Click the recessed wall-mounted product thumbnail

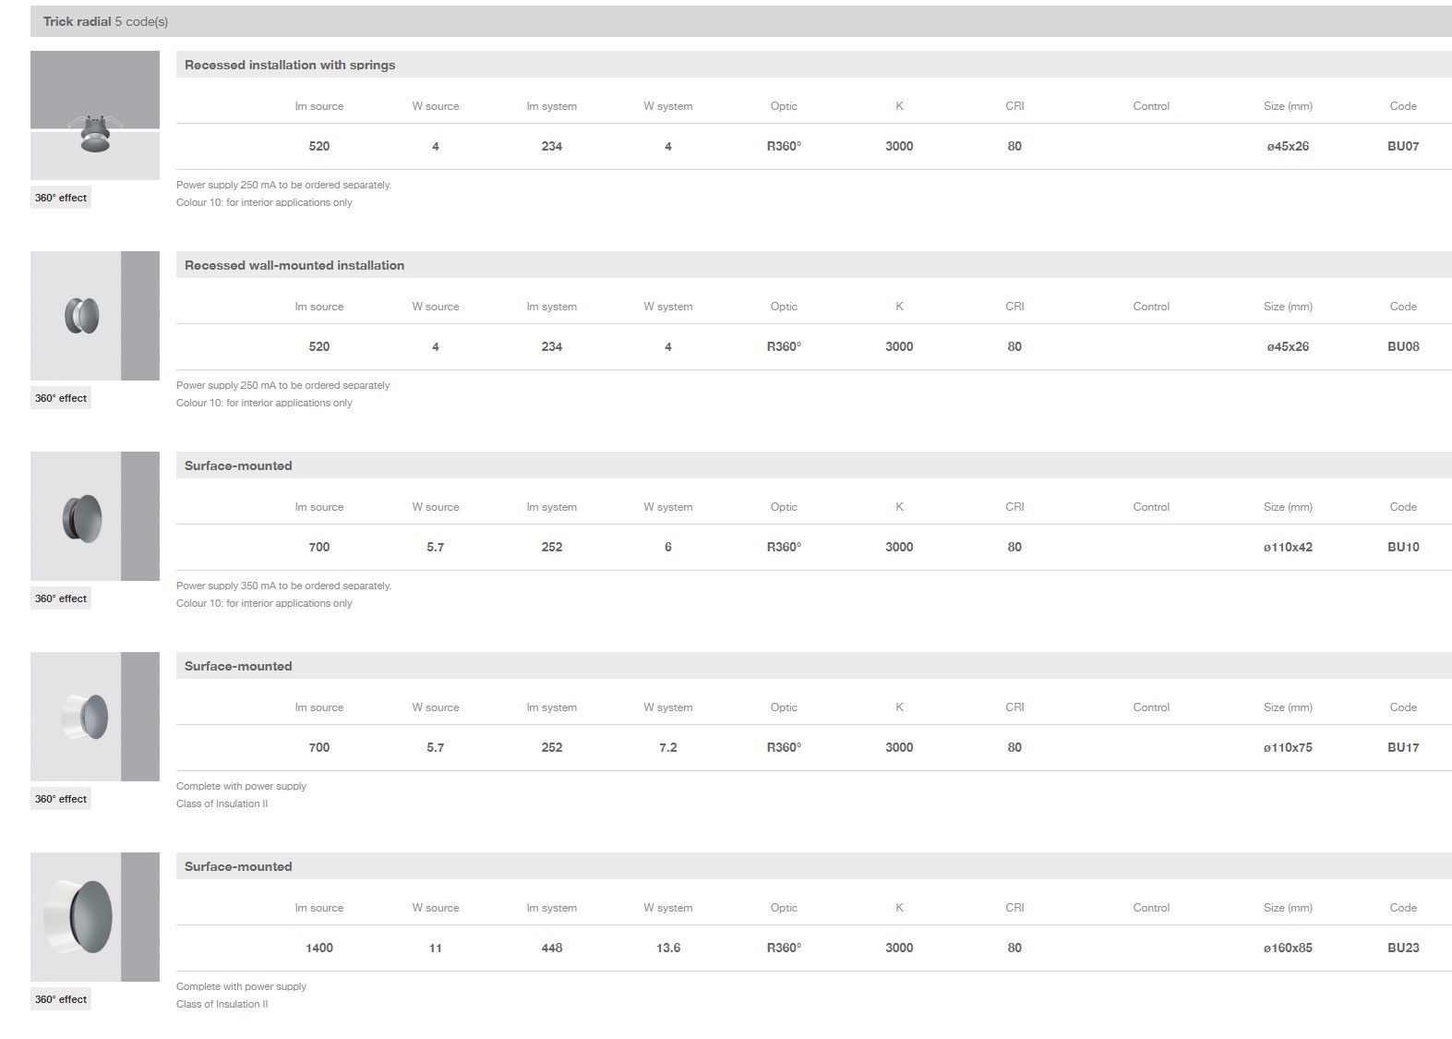[94, 316]
